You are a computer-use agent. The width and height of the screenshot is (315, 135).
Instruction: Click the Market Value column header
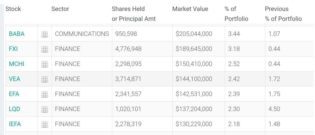tap(190, 9)
